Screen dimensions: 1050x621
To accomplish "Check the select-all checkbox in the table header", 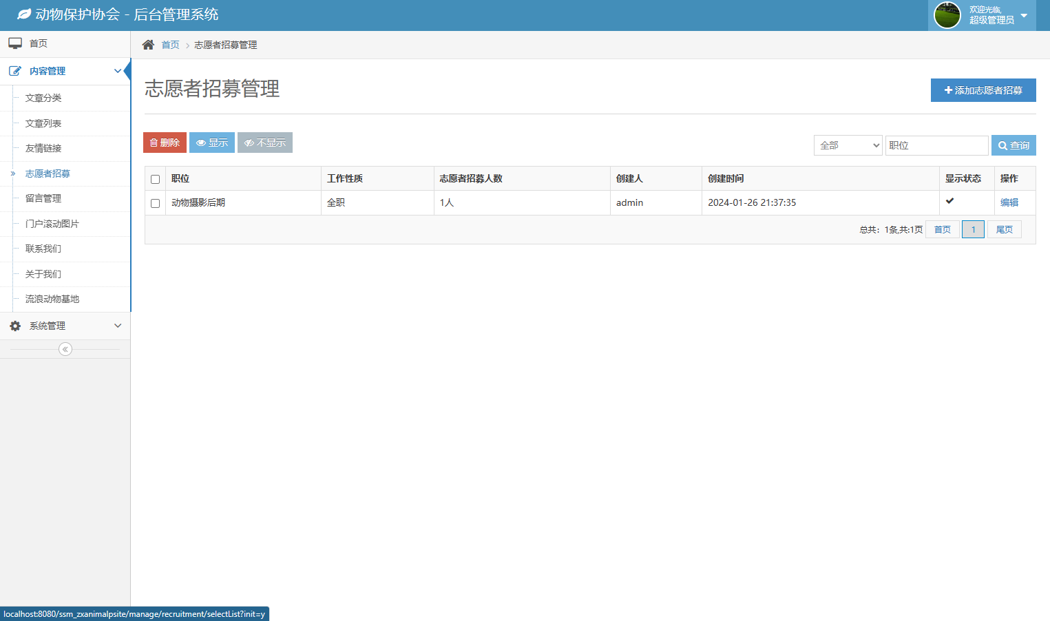I will point(155,178).
